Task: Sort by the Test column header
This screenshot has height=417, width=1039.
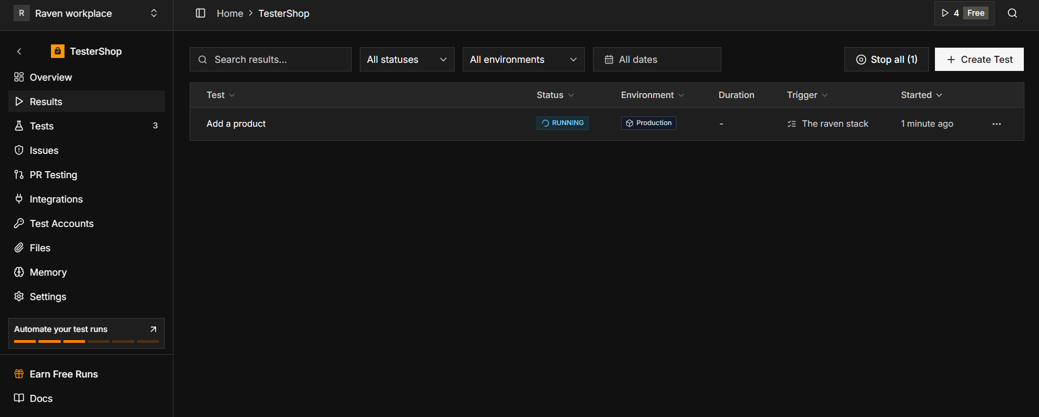Action: point(221,95)
